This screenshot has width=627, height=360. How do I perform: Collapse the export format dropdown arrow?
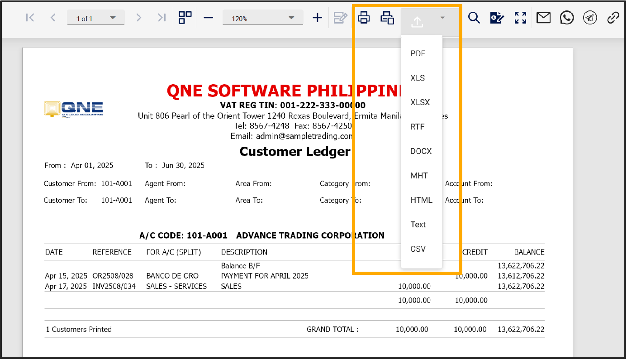(x=442, y=18)
